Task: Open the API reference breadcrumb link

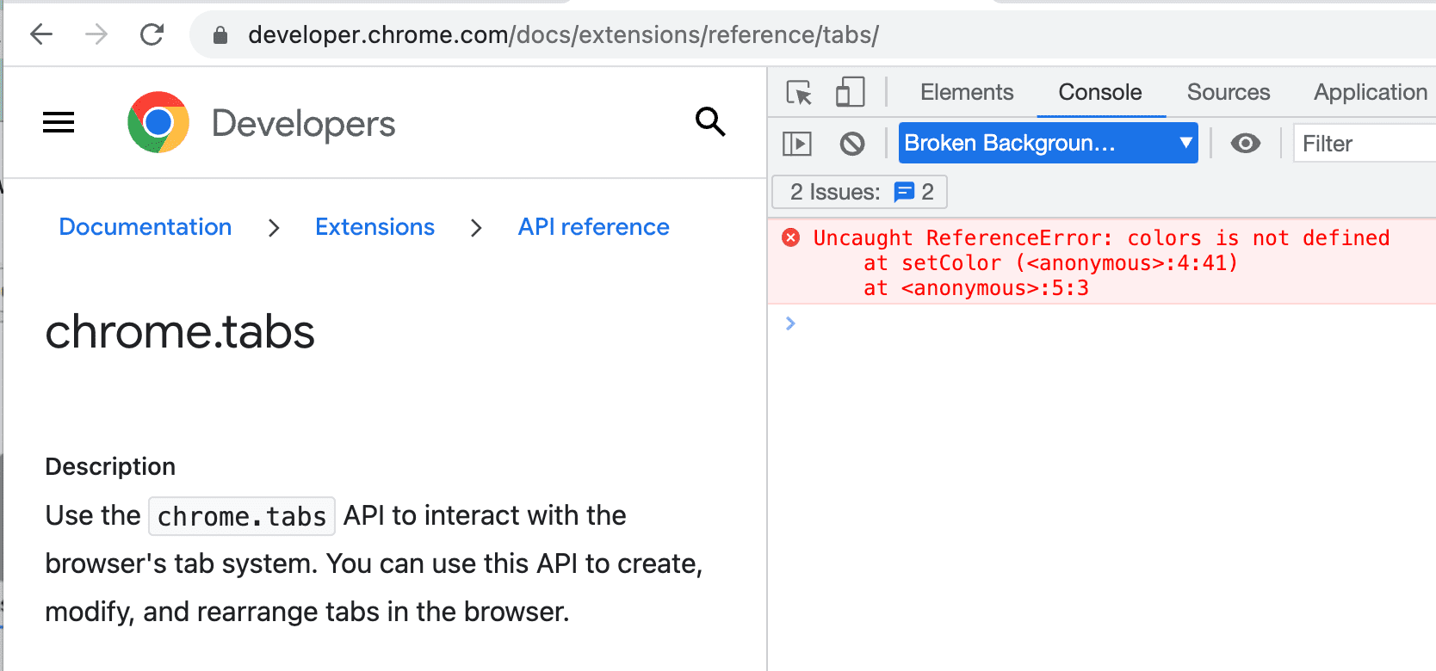Action: 593,226
